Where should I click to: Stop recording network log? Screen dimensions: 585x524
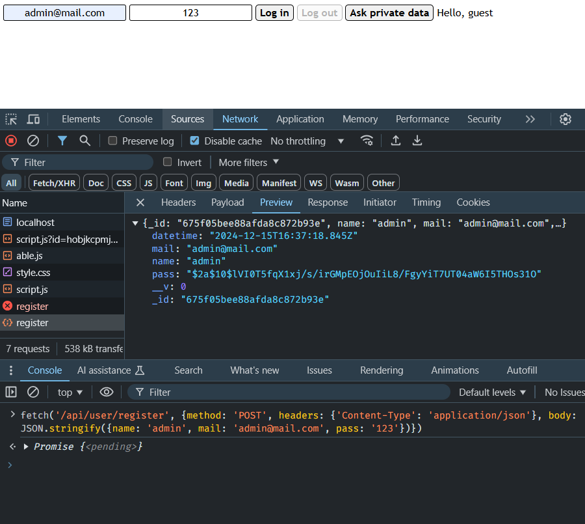tap(11, 141)
